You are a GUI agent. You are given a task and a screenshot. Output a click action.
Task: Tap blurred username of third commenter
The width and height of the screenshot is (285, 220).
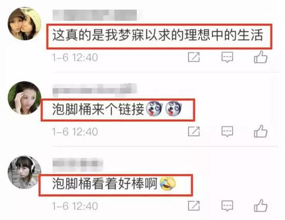click(x=78, y=164)
